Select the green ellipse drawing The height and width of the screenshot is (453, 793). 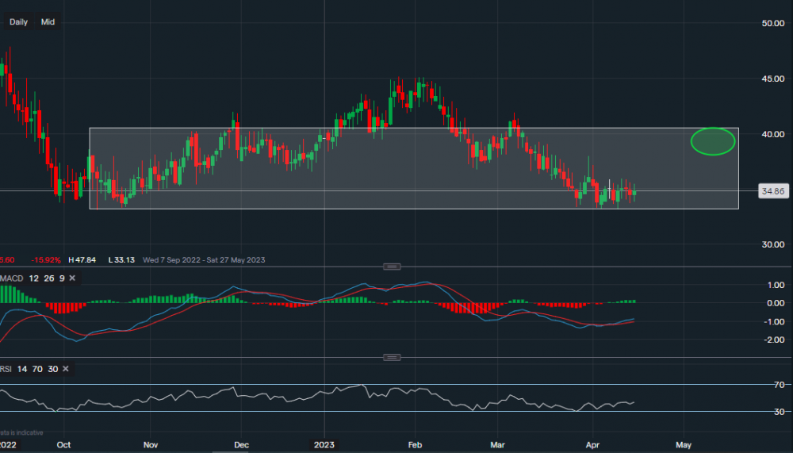pyautogui.click(x=713, y=141)
